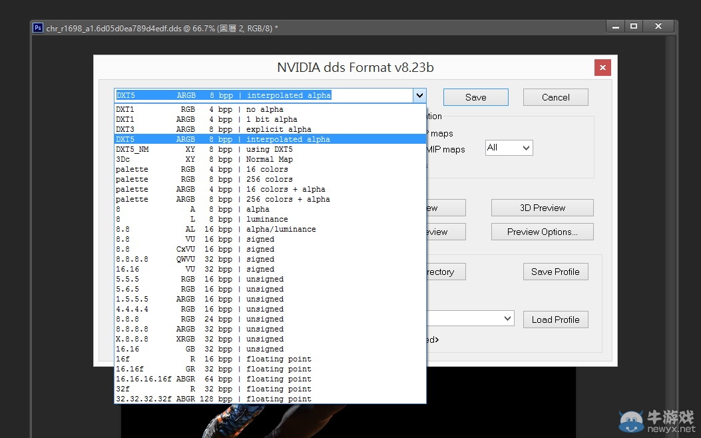Close the NVIDIA dds Format dialog
The width and height of the screenshot is (701, 438).
[x=602, y=67]
